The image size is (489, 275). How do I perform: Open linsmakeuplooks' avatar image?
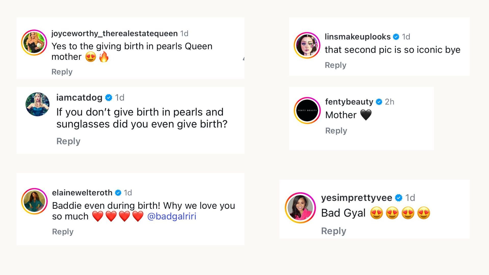[x=307, y=45]
